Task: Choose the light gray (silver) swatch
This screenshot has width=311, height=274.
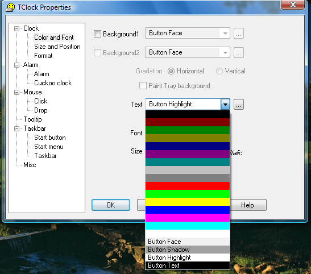Action: (188, 170)
